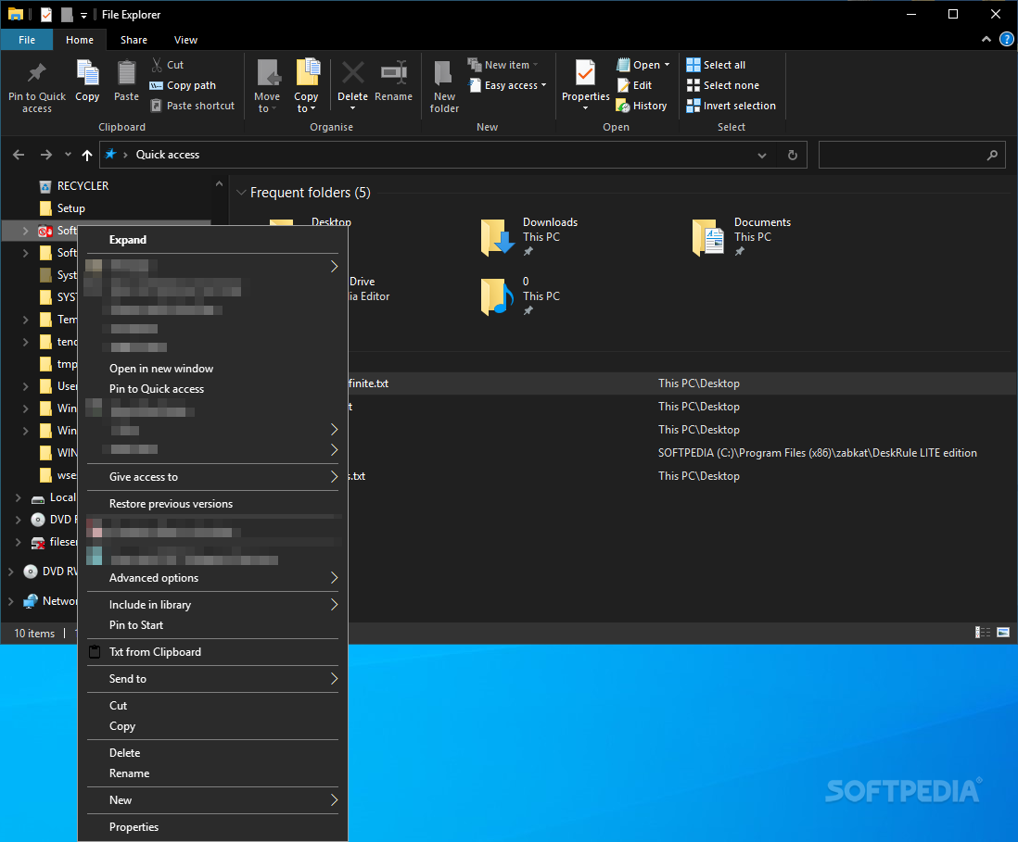1018x842 pixels.
Task: Open the Advanced options submenu
Action: (212, 578)
